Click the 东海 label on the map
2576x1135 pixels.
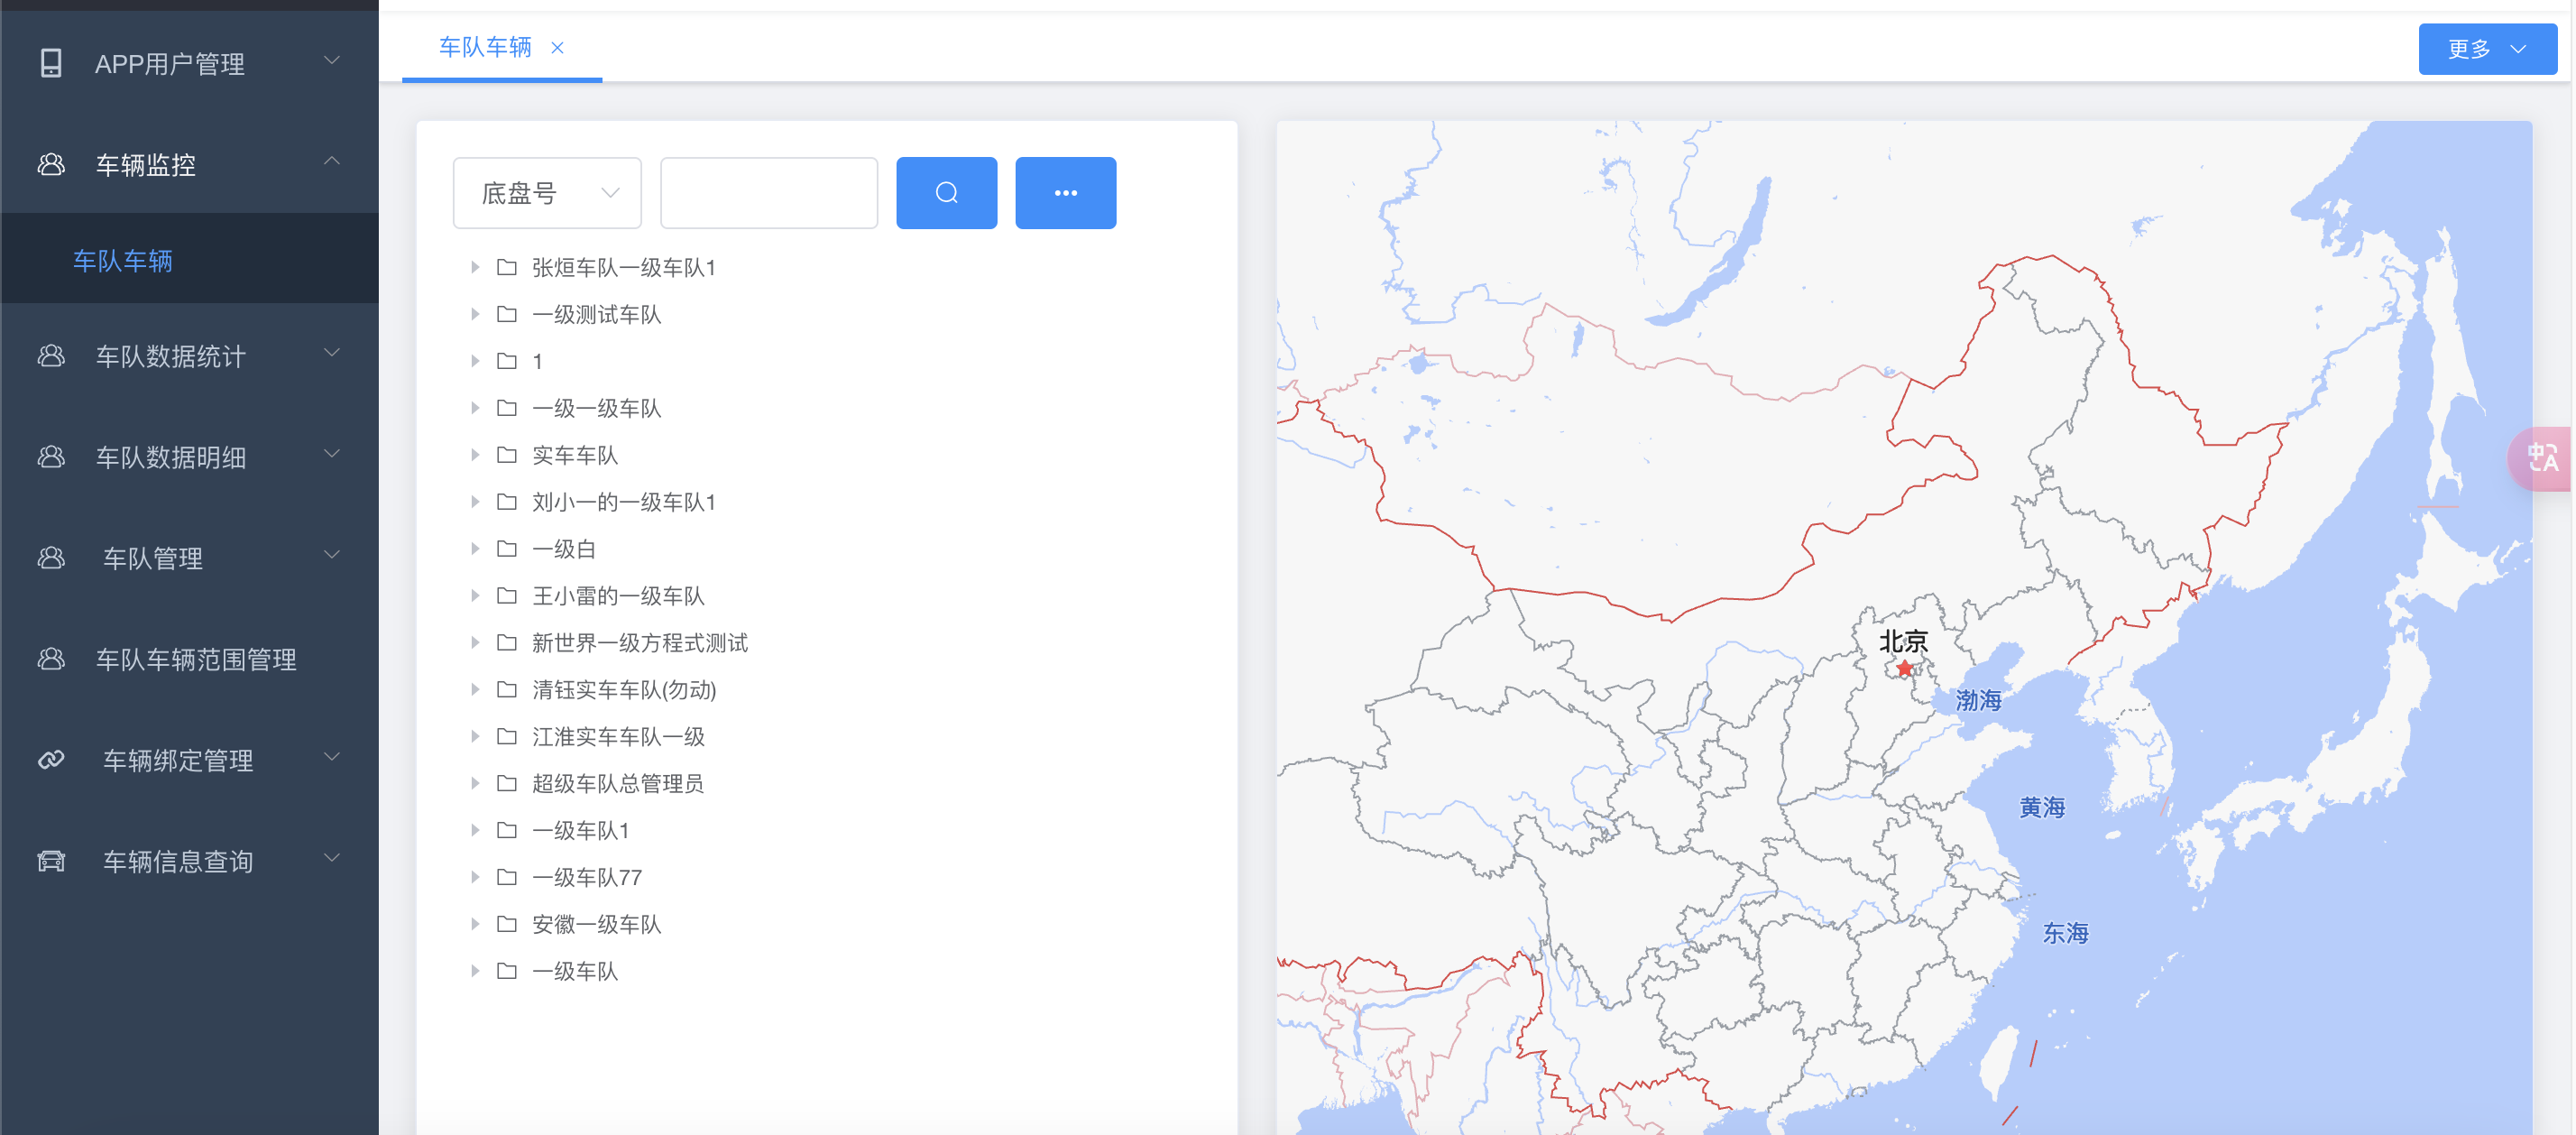[2065, 933]
